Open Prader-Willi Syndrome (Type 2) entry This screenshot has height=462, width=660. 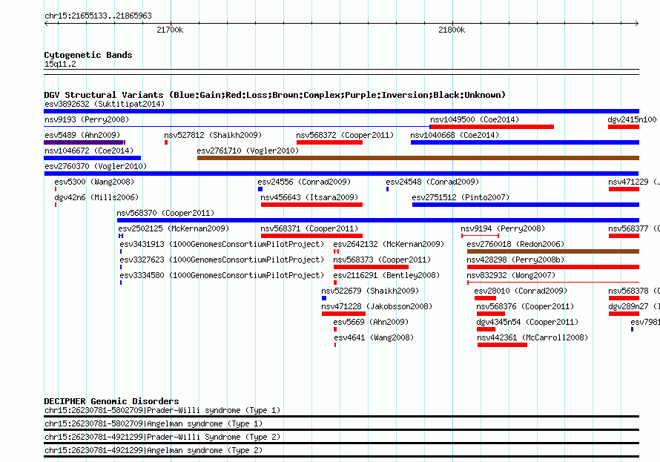[162, 438]
